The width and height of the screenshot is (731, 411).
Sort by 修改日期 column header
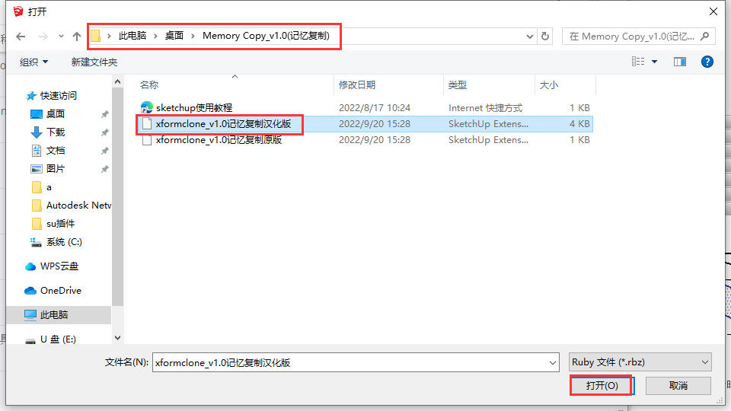point(357,84)
